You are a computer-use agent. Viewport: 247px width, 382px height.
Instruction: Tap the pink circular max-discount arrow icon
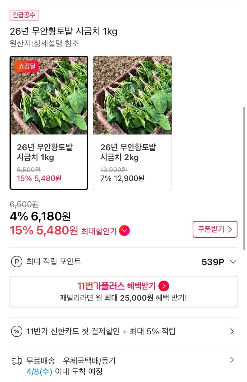click(124, 231)
